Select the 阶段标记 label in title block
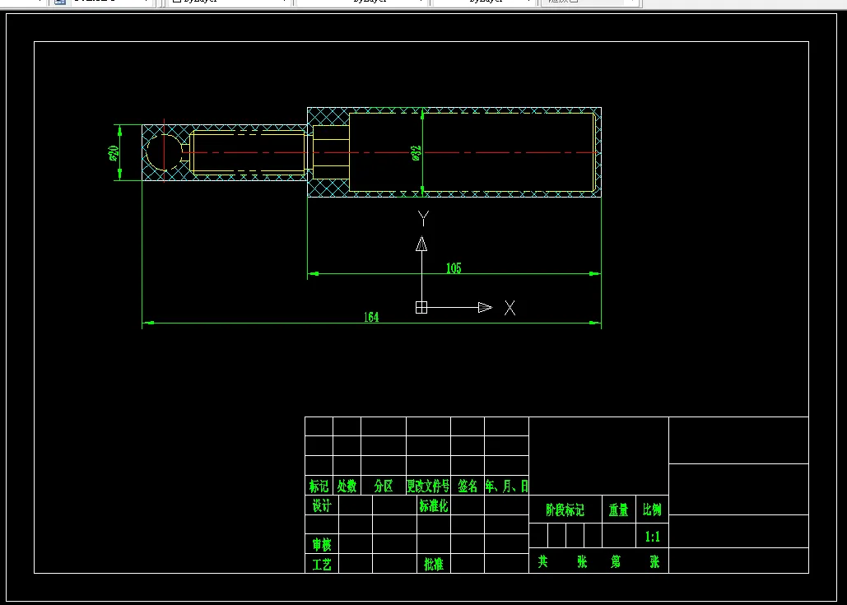This screenshot has height=605, width=847. pos(565,510)
